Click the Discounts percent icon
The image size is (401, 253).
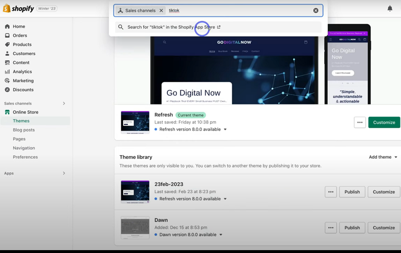[7, 90]
